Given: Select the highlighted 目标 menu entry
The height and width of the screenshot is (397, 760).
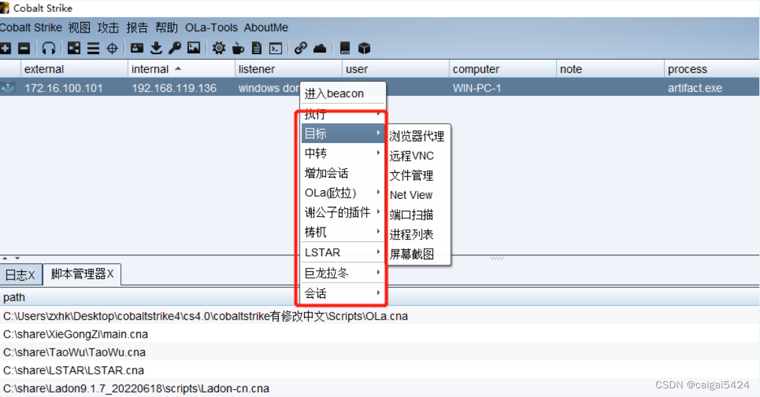Looking at the screenshot, I should click(343, 133).
